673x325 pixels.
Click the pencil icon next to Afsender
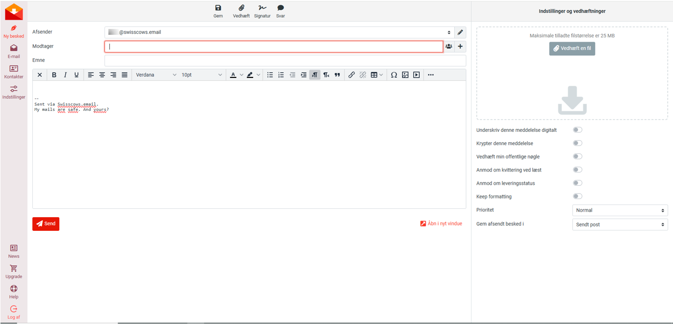click(460, 32)
